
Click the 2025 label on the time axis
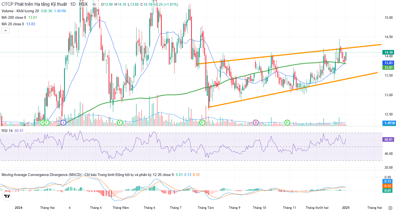pos(346,208)
